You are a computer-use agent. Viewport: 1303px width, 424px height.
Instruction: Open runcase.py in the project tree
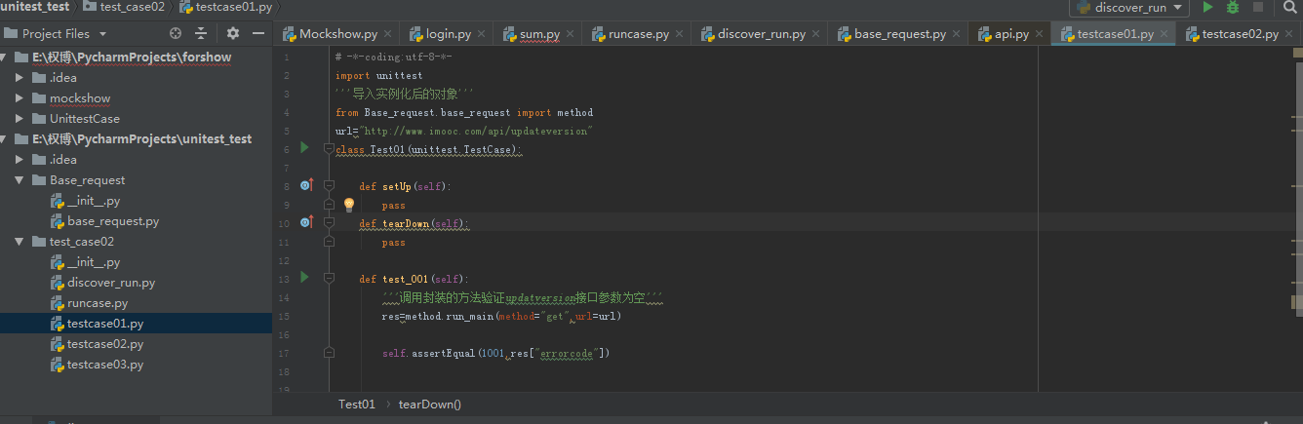pyautogui.click(x=98, y=303)
